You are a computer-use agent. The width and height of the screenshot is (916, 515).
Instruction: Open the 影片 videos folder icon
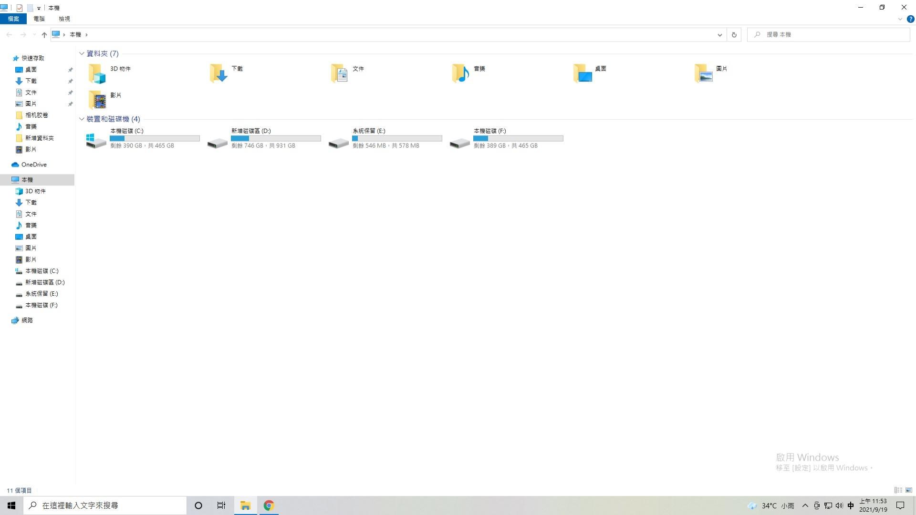coord(97,100)
